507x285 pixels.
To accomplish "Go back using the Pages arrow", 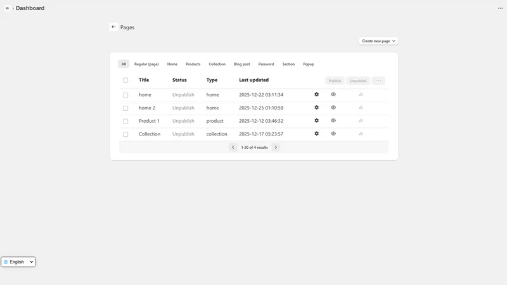I will point(113,27).
